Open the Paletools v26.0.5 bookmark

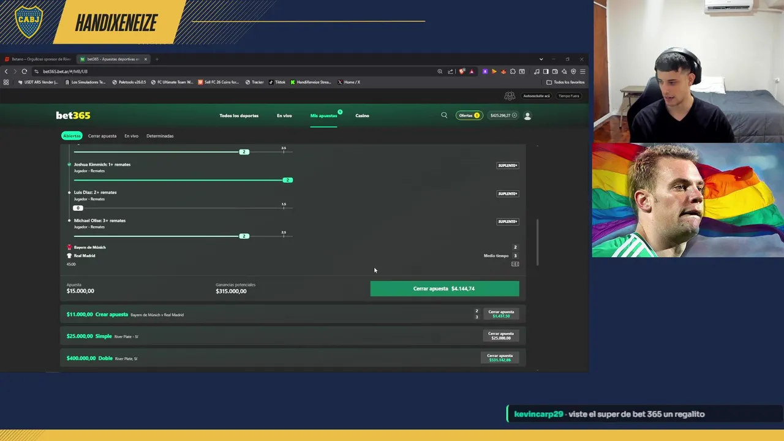coord(129,82)
